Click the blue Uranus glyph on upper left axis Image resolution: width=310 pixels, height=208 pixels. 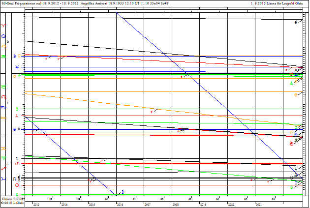tap(17, 67)
